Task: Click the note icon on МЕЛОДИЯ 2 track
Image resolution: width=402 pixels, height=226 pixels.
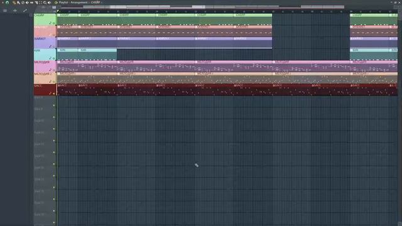Action: (x=50, y=82)
